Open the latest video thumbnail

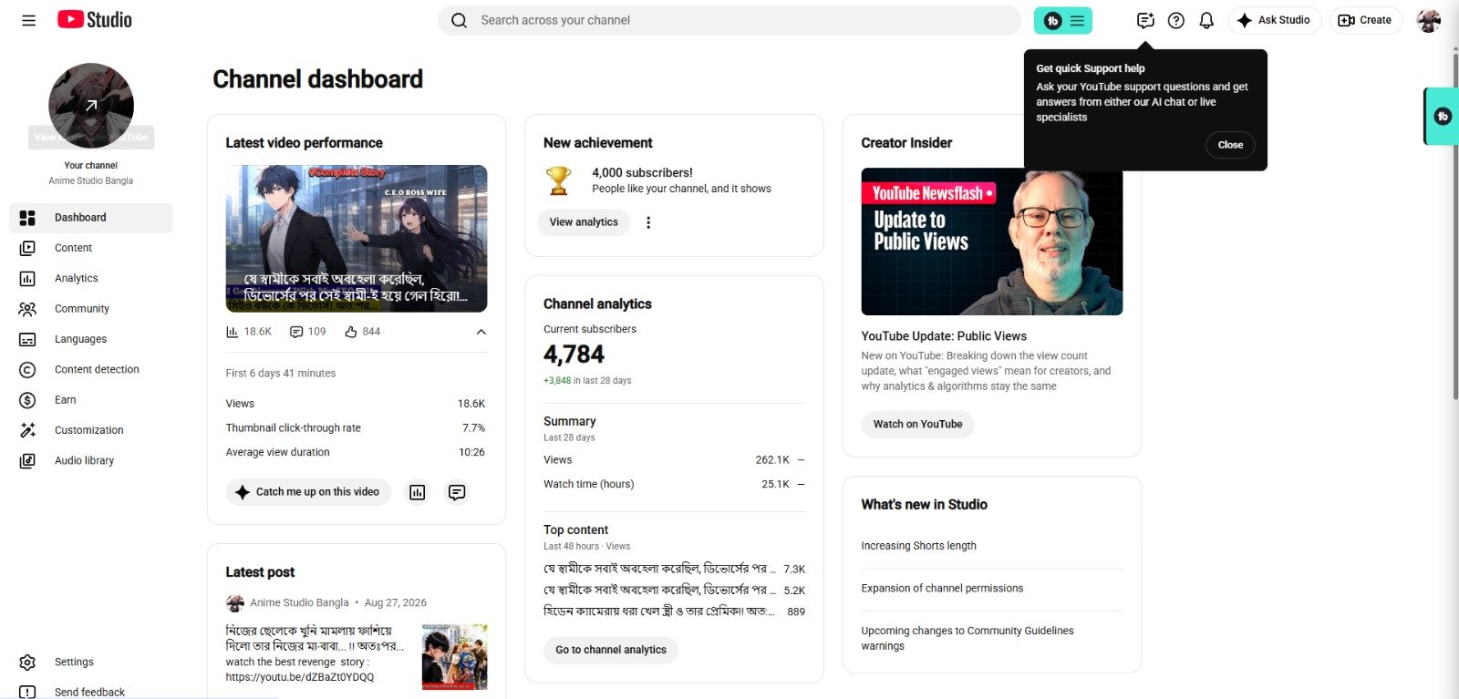tap(357, 239)
